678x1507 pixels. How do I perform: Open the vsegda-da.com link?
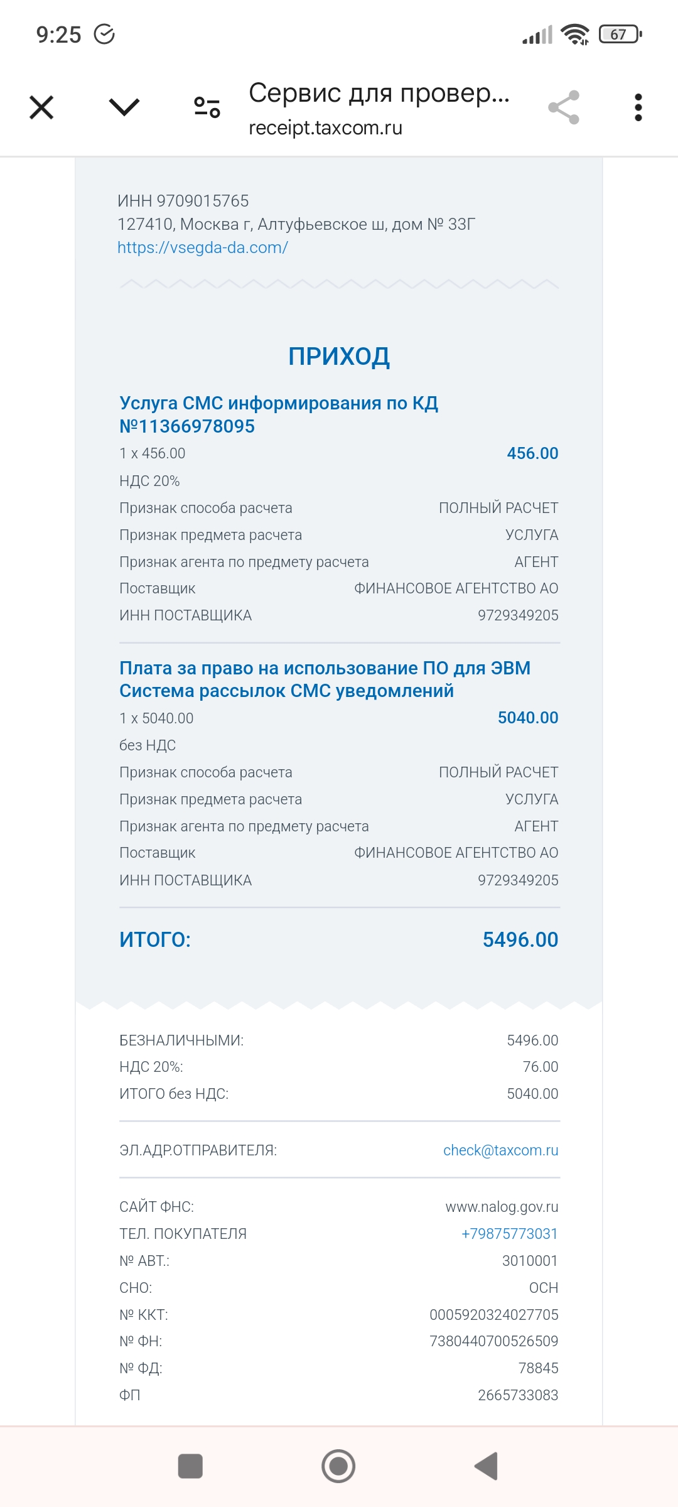tap(202, 247)
